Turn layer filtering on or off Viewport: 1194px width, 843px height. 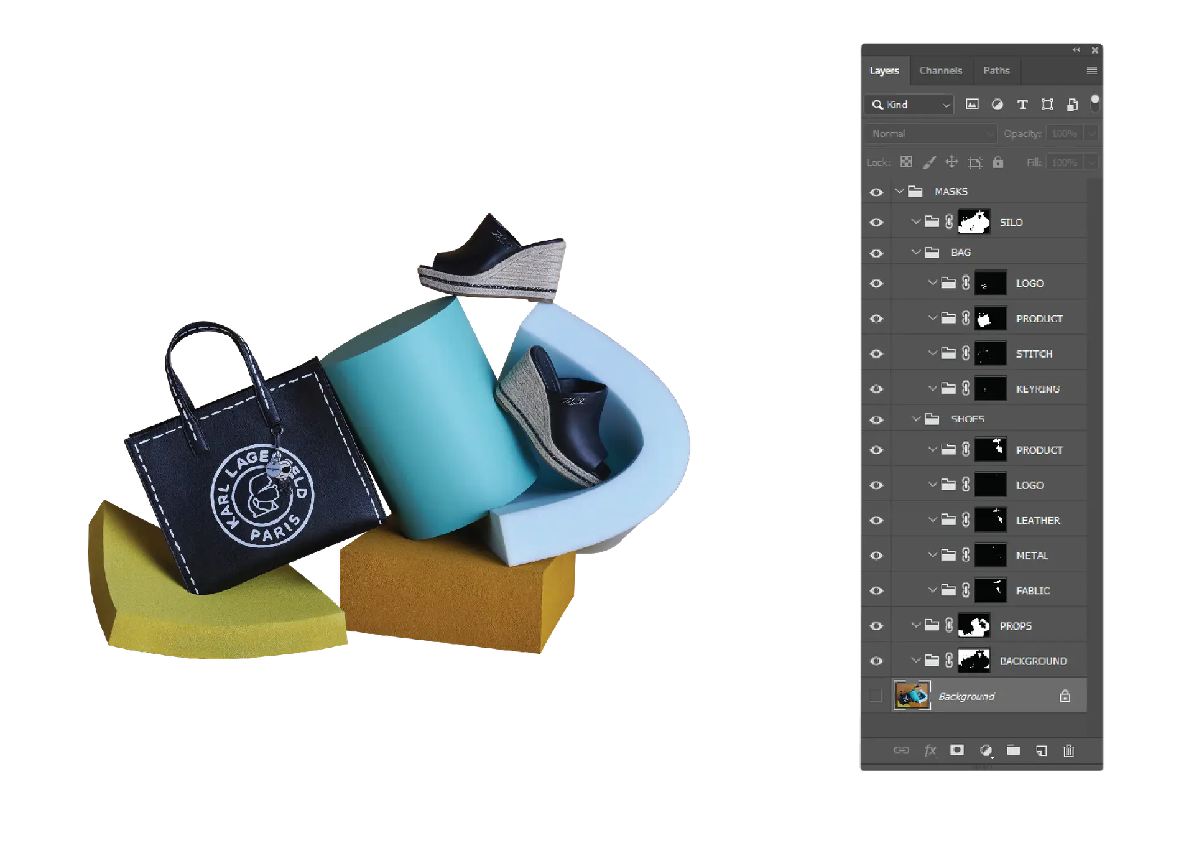click(1094, 103)
